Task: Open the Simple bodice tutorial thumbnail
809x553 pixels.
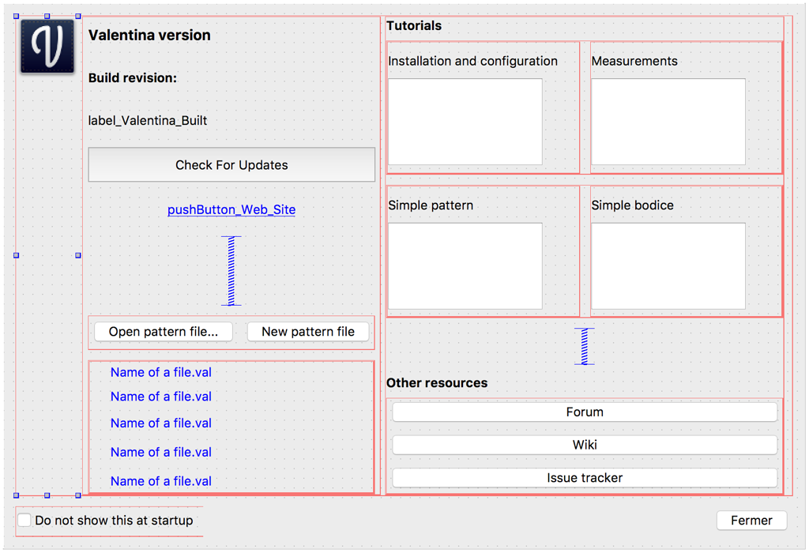Action: pos(668,265)
